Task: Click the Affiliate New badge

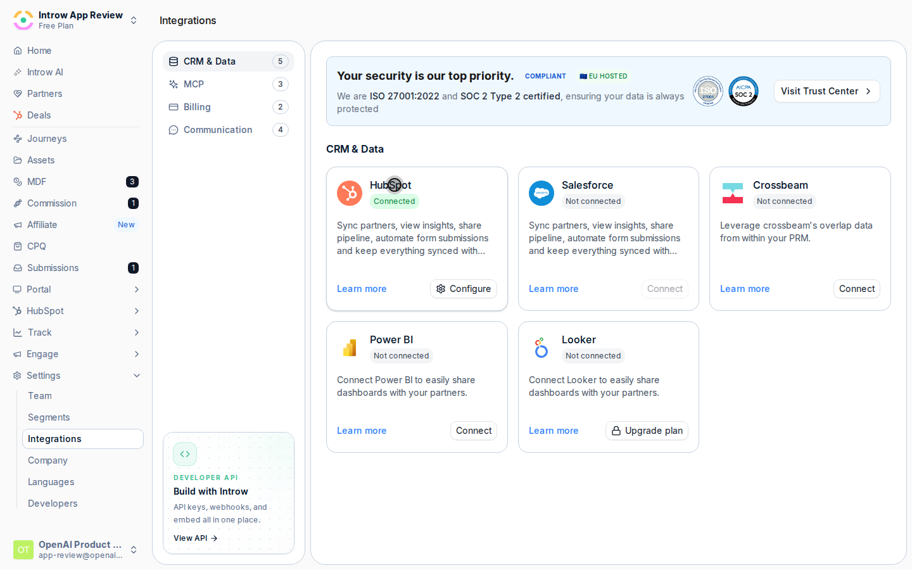Action: (x=126, y=225)
